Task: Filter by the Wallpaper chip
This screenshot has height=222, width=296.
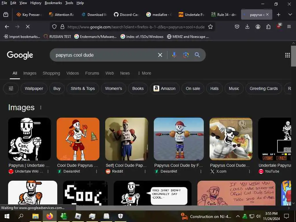Action: click(x=34, y=88)
